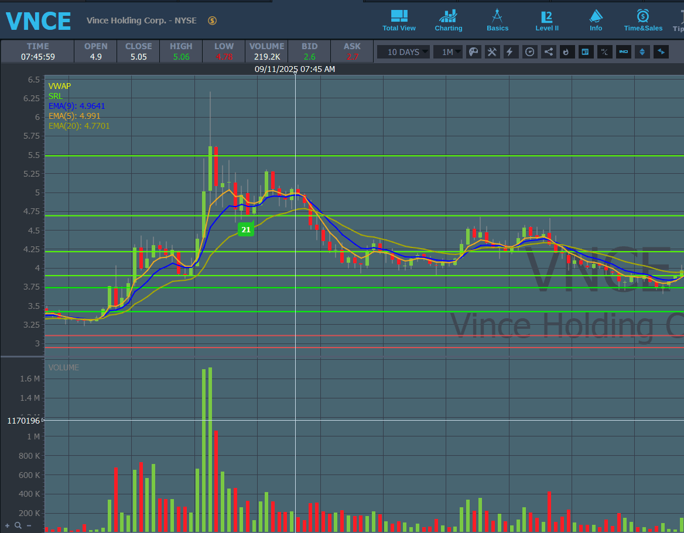The width and height of the screenshot is (684, 533).
Task: Toggle the flame icon button
Action: [x=566, y=52]
